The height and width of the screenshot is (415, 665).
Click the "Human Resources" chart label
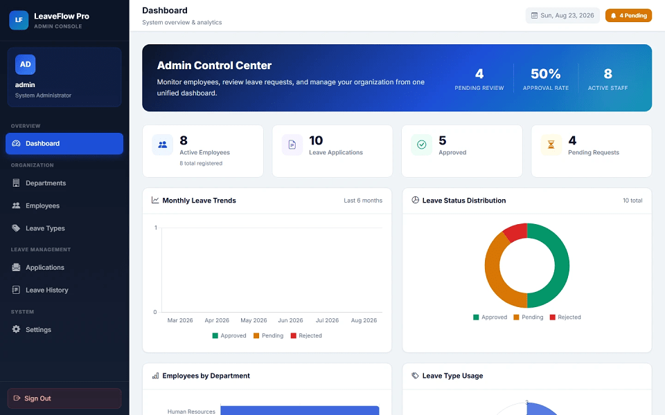[x=191, y=411]
